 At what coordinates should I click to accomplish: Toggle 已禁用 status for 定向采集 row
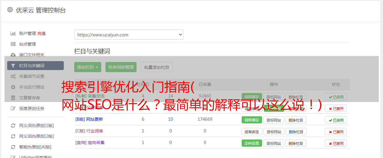click(x=336, y=143)
